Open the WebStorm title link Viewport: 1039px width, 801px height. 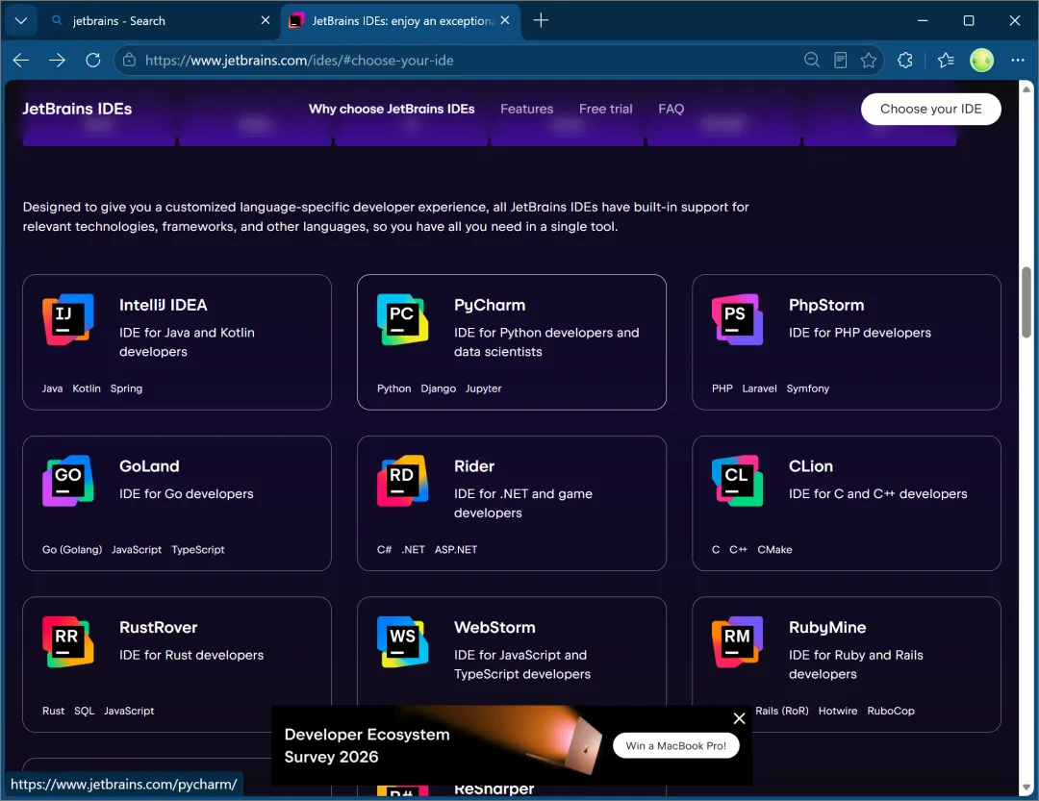pyautogui.click(x=494, y=627)
